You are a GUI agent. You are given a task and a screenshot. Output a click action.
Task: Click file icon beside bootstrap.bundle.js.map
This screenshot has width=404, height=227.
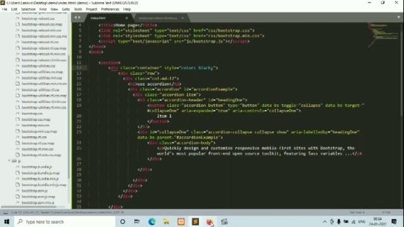click(x=18, y=173)
